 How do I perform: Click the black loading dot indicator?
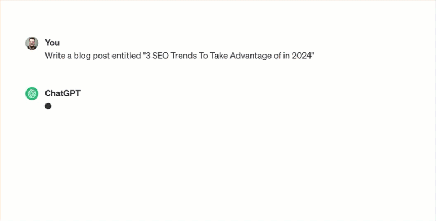click(x=48, y=106)
